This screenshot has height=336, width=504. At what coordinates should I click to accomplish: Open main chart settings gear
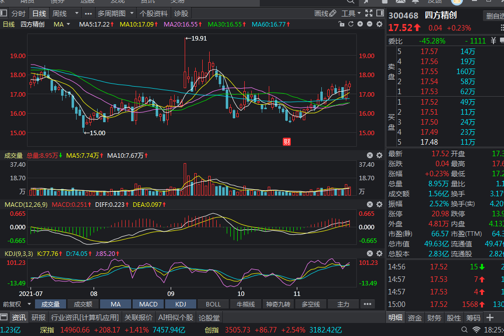[x=379, y=24]
